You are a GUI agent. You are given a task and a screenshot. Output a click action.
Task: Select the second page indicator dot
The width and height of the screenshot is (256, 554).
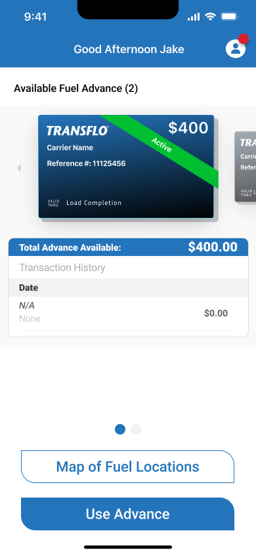pyautogui.click(x=136, y=429)
